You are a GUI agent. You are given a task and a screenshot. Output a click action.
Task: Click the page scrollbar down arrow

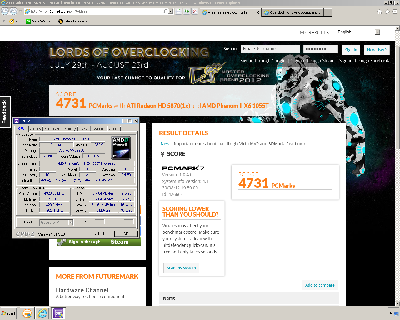pos(397,303)
